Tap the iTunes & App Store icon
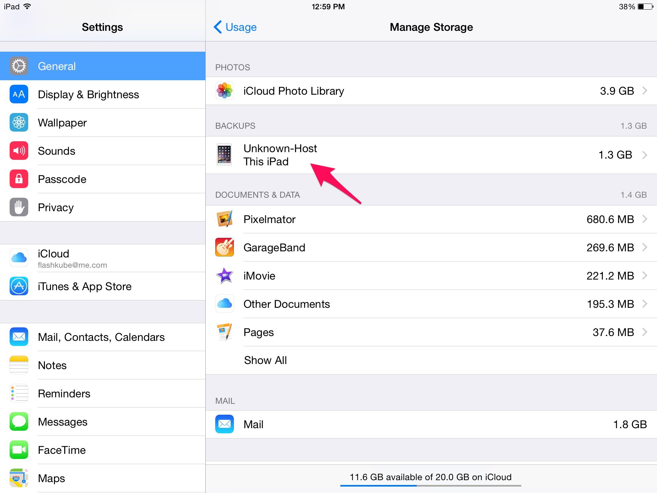 (x=19, y=286)
